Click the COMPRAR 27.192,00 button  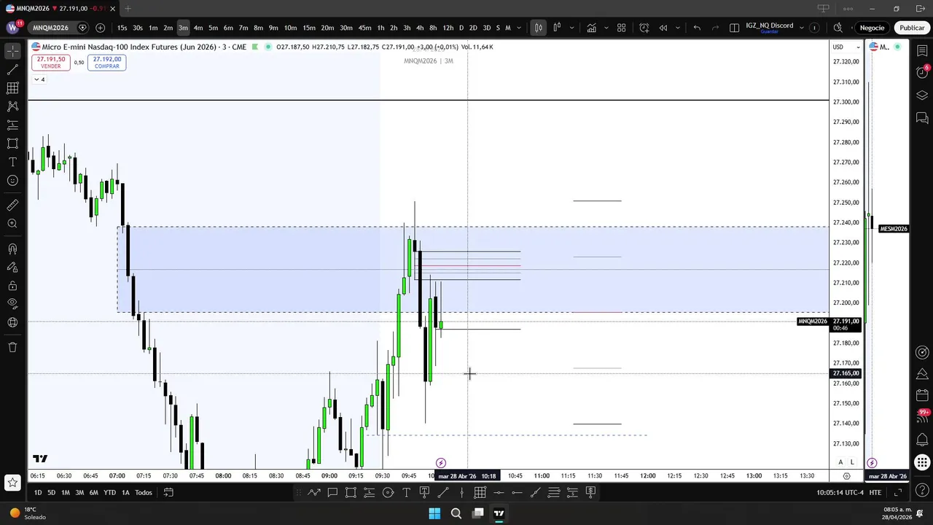coord(107,63)
